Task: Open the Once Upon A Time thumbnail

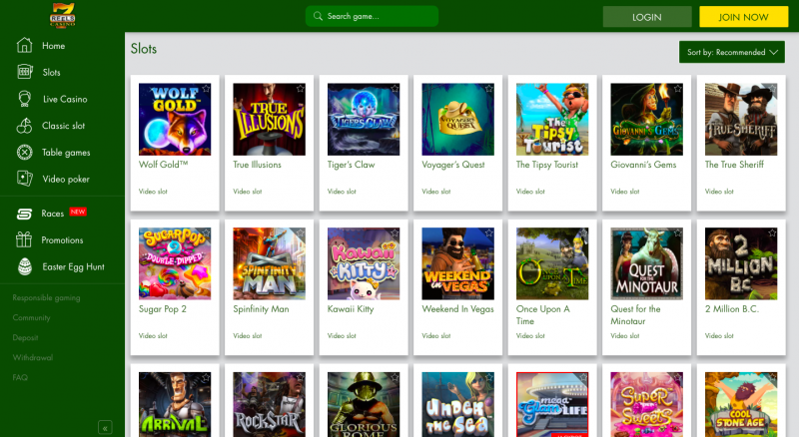Action: point(552,263)
